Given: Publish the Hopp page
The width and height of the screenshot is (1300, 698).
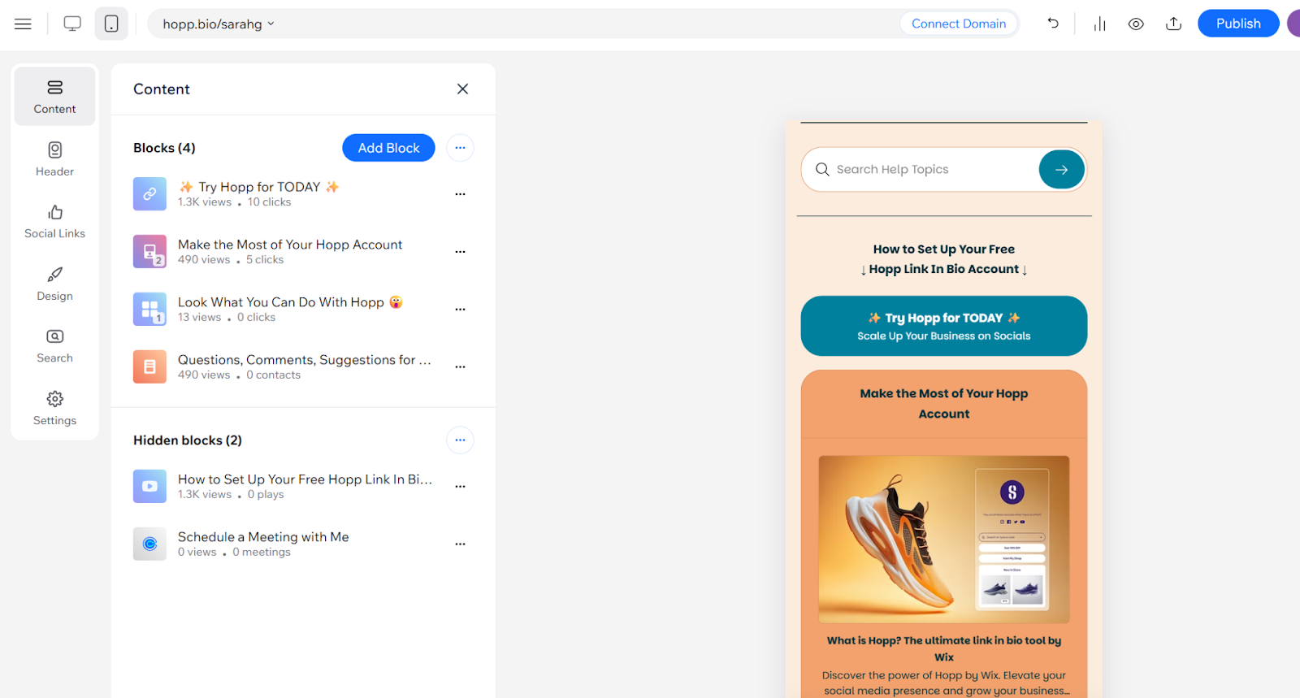Looking at the screenshot, I should click(1238, 24).
